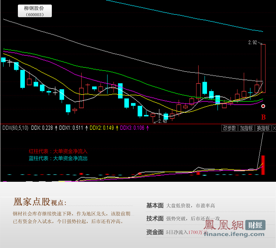Click the DDX1: 0.511 value
Screen dimensions: 276x248
point(71,128)
